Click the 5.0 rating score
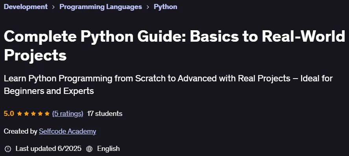 point(9,114)
